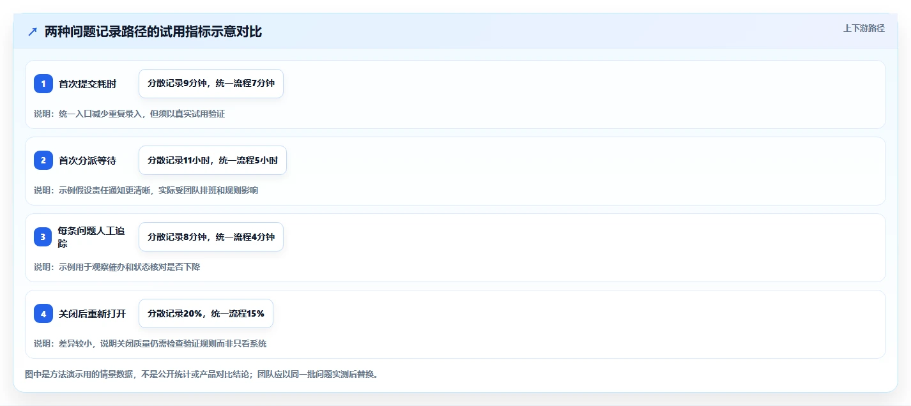The image size is (911, 406).
Task: Click the 分散记录11小时，统一流程5小时 value box
Action: (x=213, y=160)
